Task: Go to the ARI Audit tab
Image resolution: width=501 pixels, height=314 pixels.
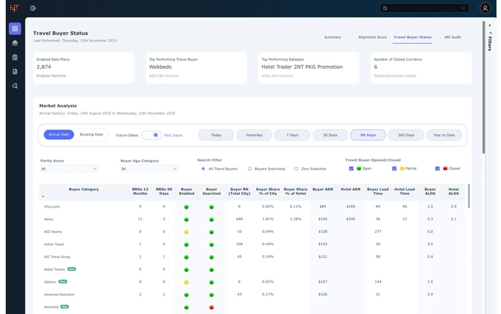Action: tap(452, 37)
